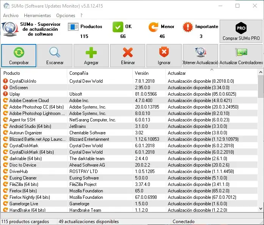Open the ? help menu
The image size is (264, 225).
pyautogui.click(x=82, y=16)
